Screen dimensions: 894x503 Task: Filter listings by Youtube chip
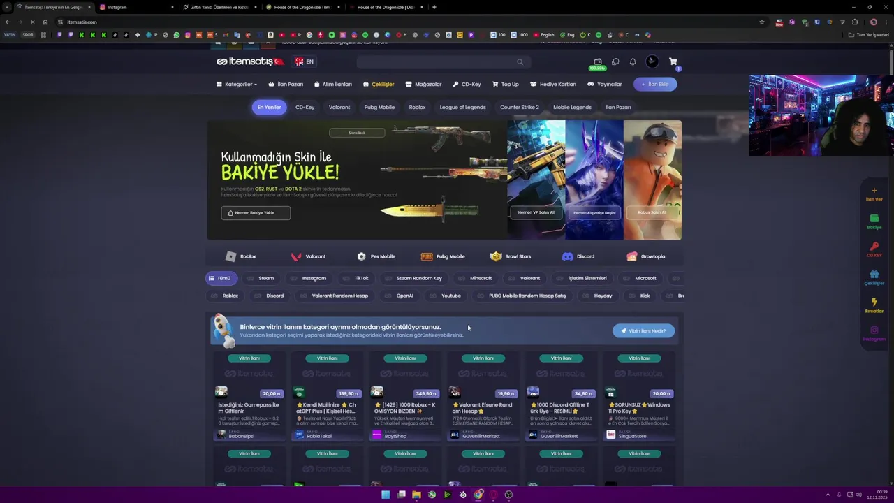click(445, 296)
